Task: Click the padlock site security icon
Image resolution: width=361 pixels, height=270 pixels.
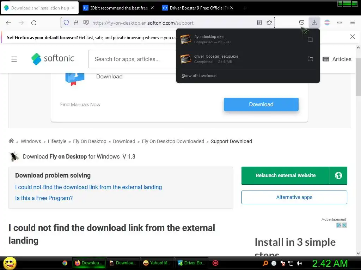Action: point(76,22)
